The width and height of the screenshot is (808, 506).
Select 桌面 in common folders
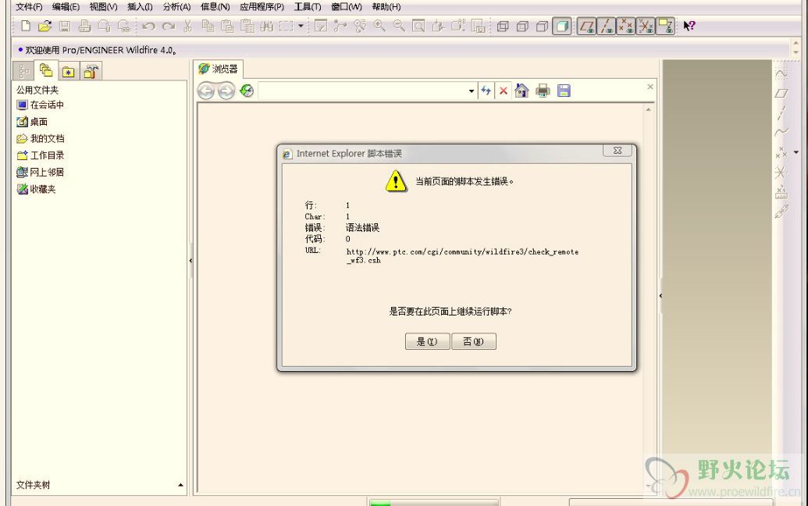click(33, 122)
